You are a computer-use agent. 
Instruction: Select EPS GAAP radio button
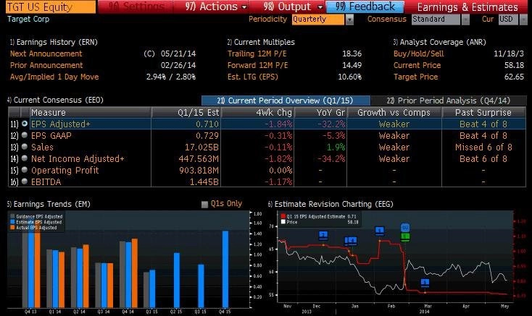[x=25, y=135]
